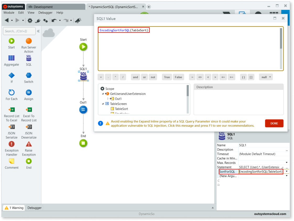Open the null operator dropdown
Image resolution: width=294 pixels, height=221 pixels.
pyautogui.click(x=266, y=77)
